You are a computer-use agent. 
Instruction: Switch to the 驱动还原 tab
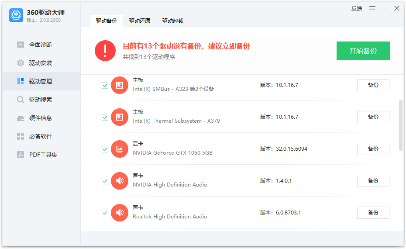click(140, 21)
